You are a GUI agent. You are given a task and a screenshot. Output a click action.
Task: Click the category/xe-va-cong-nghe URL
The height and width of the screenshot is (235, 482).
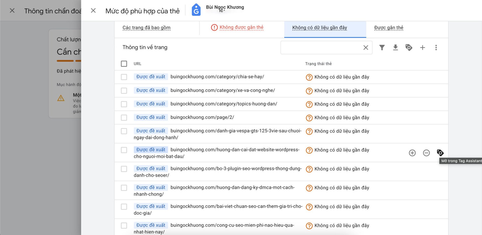click(x=222, y=90)
